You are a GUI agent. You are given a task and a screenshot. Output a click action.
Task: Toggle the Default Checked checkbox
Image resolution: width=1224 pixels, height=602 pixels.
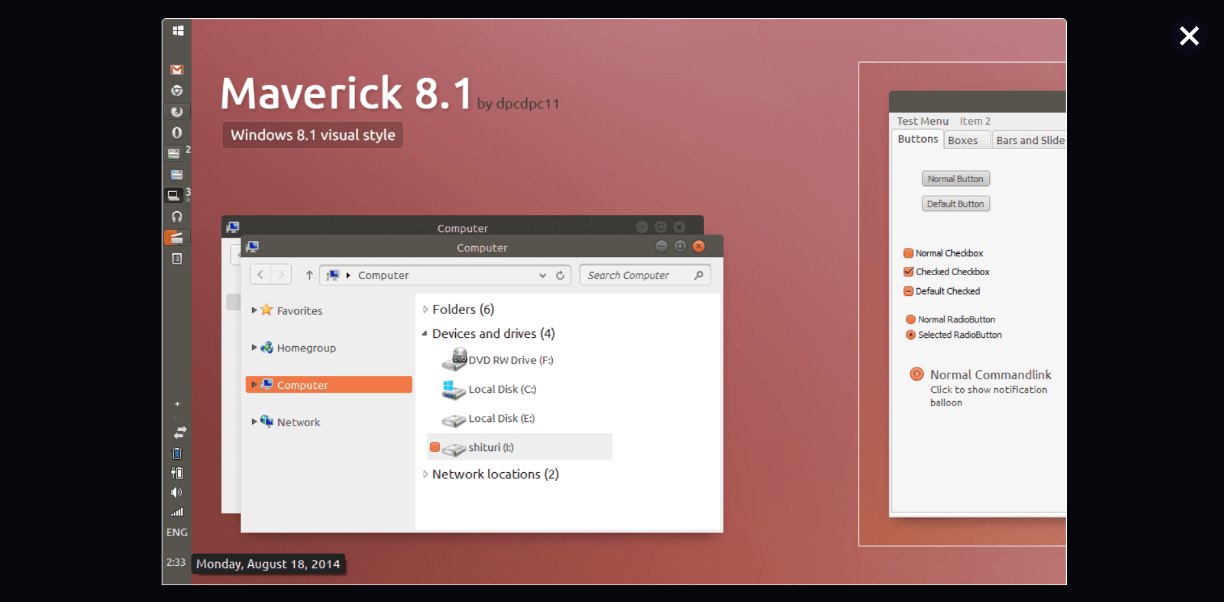coord(908,291)
